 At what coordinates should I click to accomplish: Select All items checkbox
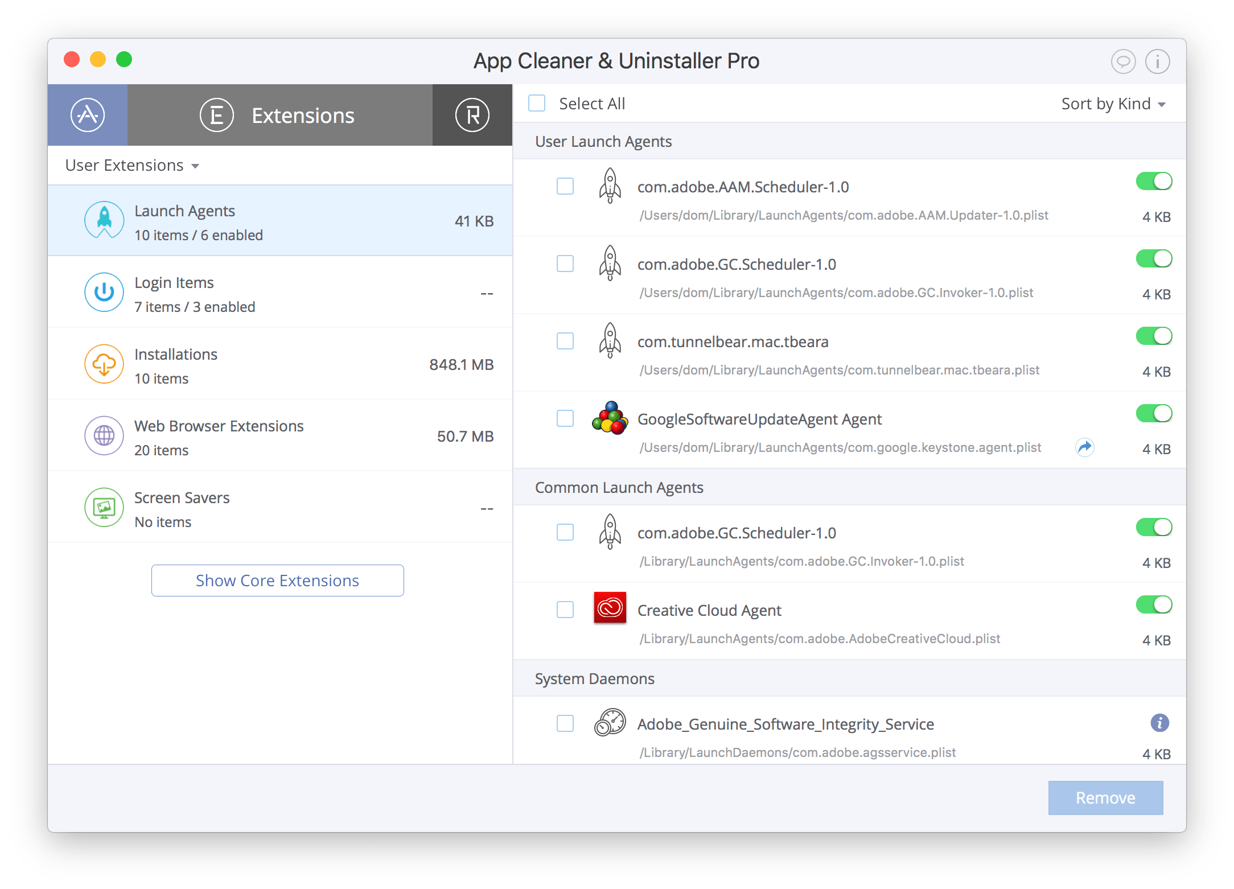(x=540, y=104)
